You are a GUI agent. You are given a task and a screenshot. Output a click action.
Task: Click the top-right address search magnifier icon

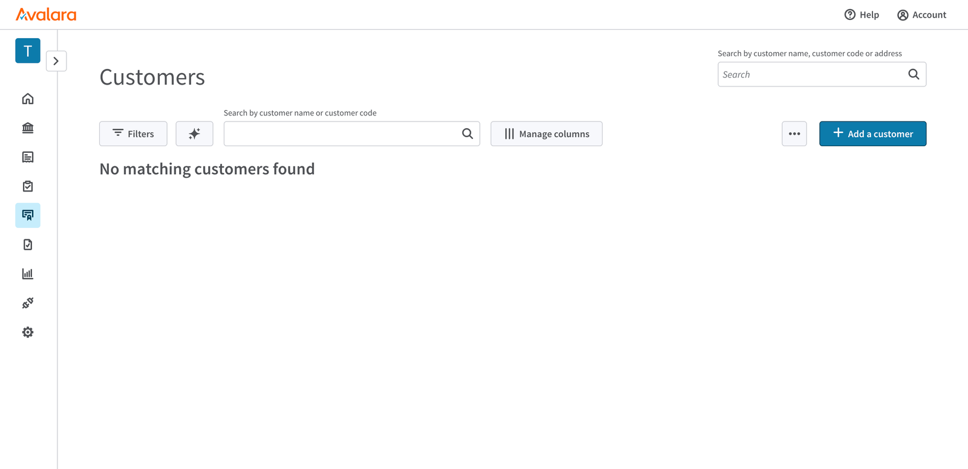tap(914, 74)
